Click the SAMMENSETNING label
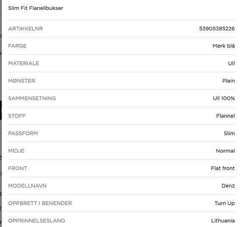 32,98
